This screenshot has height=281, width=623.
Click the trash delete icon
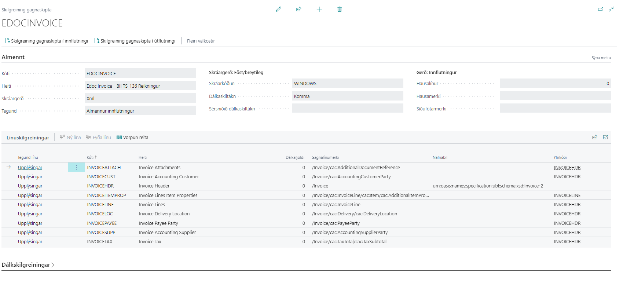[x=340, y=9]
